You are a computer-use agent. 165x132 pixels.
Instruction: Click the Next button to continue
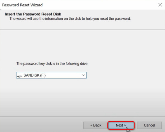point(121,125)
